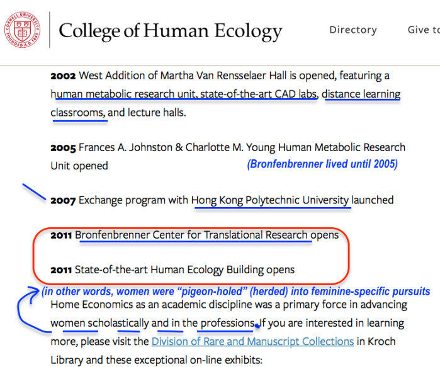
Task: Follow the Division of Rare and Manuscript Collections link
Action: (x=252, y=342)
